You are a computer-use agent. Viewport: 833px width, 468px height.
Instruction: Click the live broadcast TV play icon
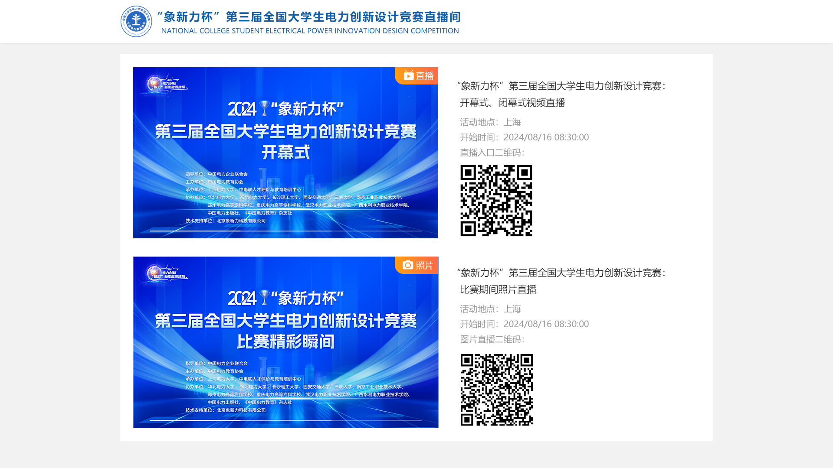click(408, 75)
